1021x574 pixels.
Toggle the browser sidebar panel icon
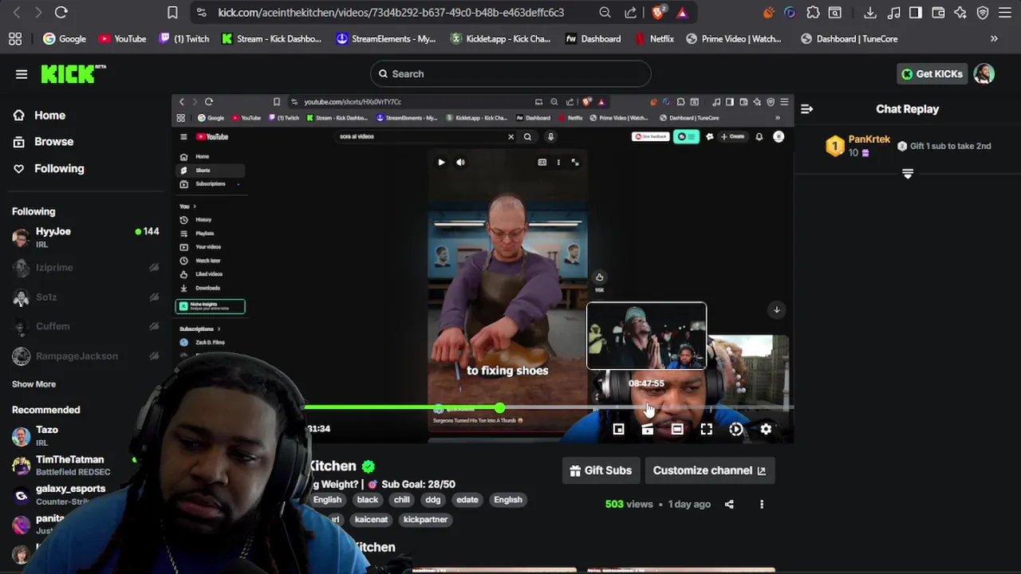916,12
